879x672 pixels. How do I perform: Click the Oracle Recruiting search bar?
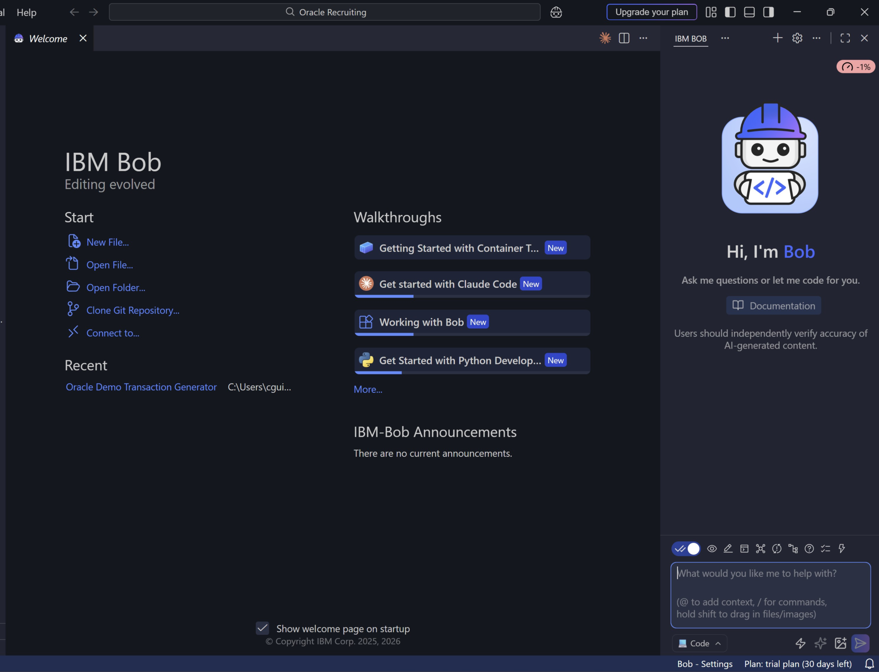[x=325, y=12]
